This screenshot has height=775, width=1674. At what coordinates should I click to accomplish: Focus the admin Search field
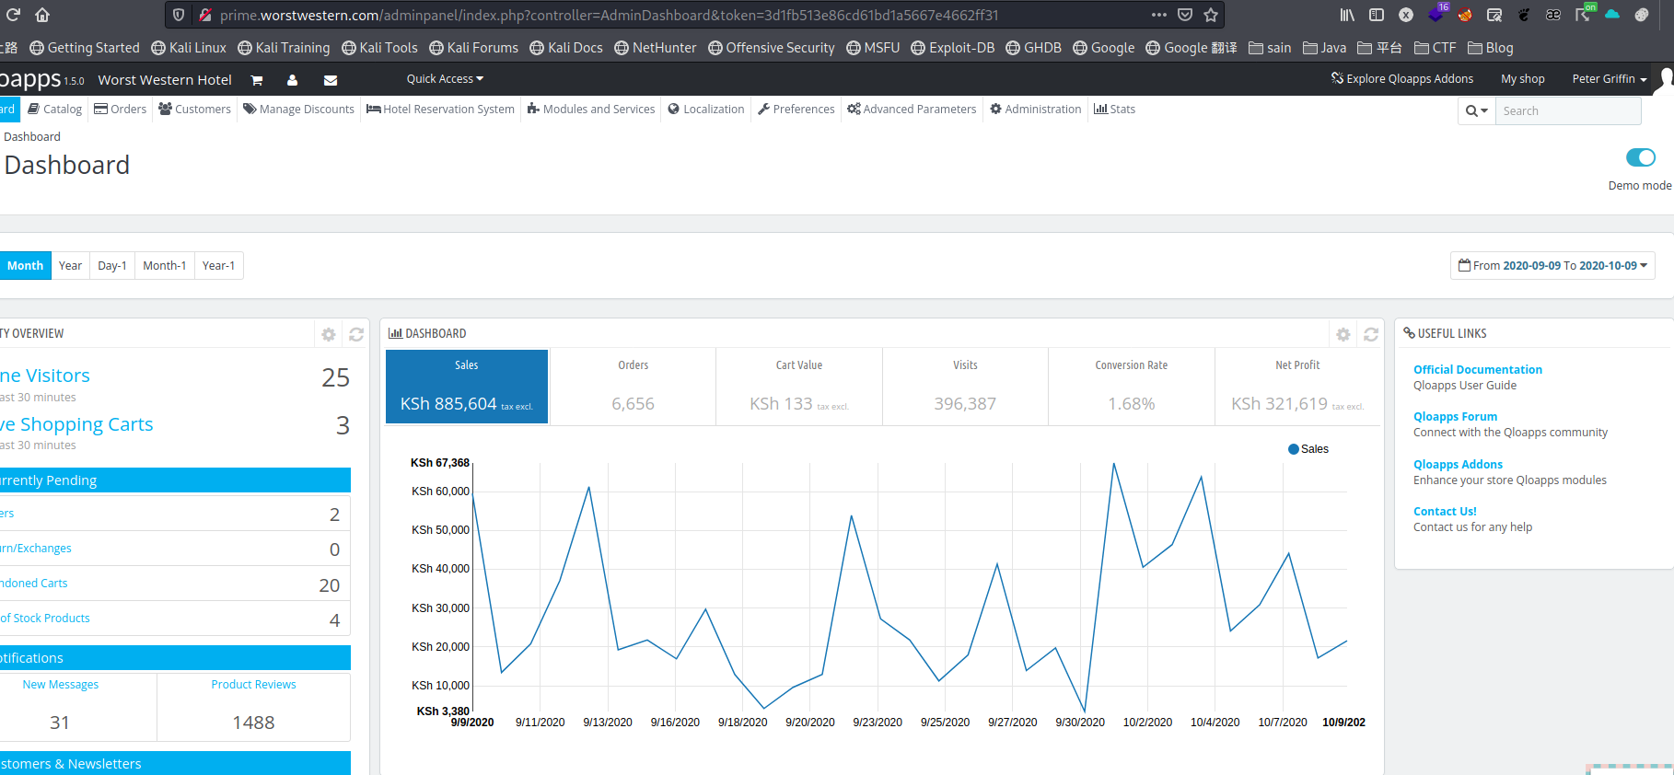pyautogui.click(x=1568, y=110)
